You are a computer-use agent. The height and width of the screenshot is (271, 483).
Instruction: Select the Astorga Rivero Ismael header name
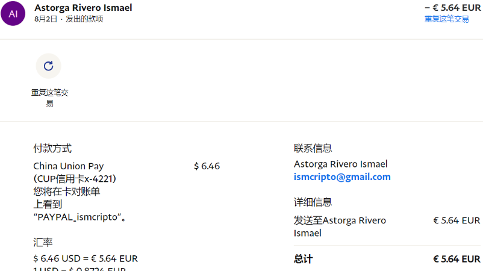coord(83,8)
